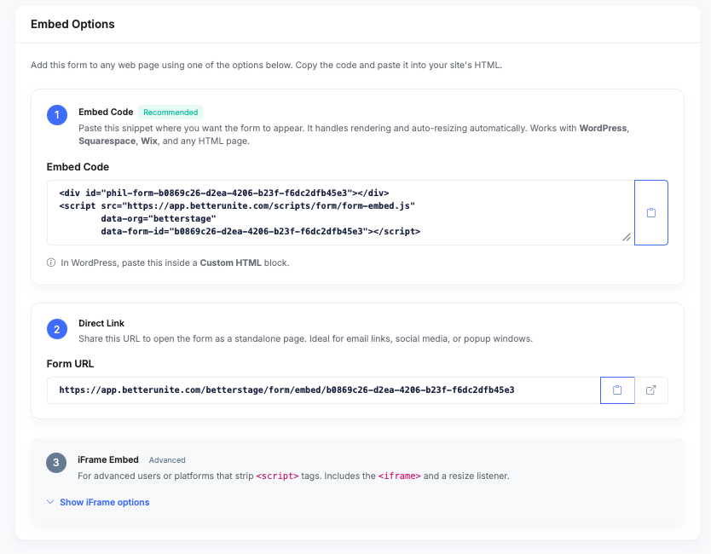Click the pink <iframe> code tag text
This screenshot has width=711, height=554.
point(400,476)
